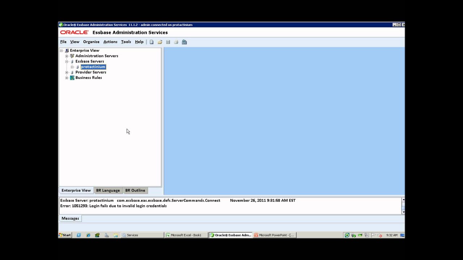Select Enterprise View in the tree
This screenshot has height=260, width=463.
tap(85, 51)
